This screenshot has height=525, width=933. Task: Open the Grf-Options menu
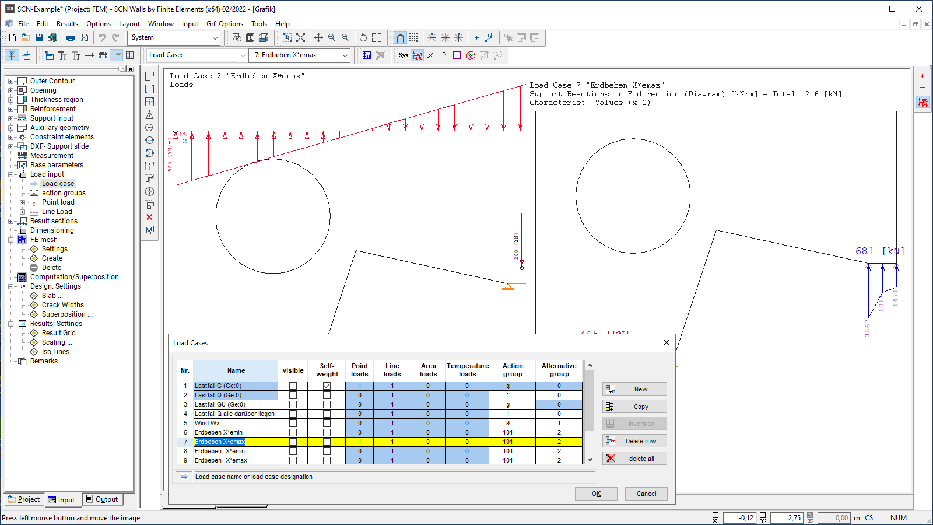pyautogui.click(x=225, y=24)
